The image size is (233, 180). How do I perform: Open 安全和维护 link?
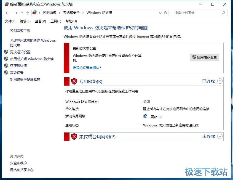tap(18, 163)
